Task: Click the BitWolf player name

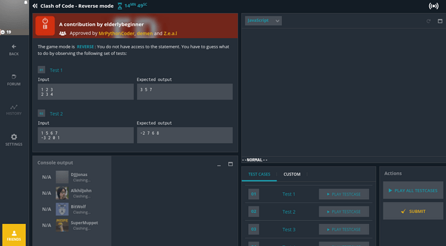Action: [78, 207]
